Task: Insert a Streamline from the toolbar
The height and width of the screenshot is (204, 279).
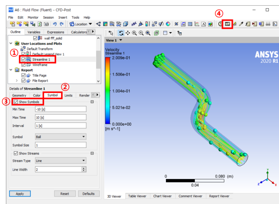Action: (x=112, y=24)
